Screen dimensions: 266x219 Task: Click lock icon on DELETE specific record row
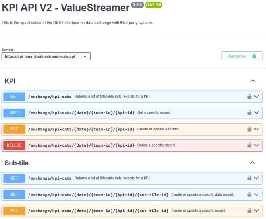pos(249,145)
